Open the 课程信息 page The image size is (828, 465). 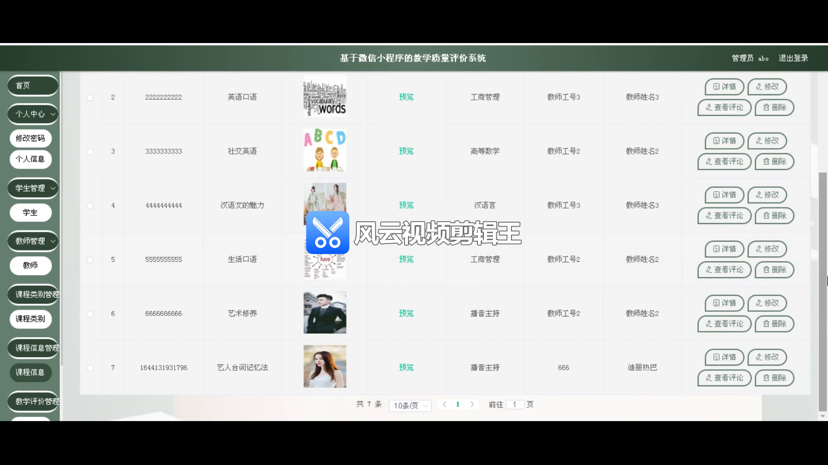[31, 372]
